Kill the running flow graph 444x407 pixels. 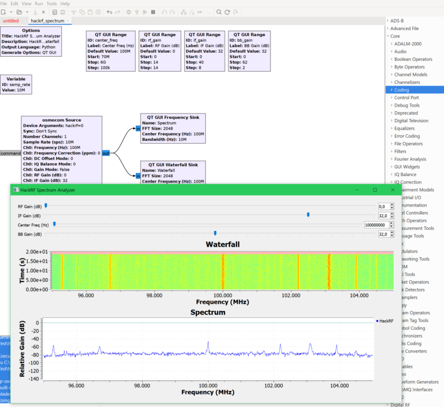(x=153, y=12)
